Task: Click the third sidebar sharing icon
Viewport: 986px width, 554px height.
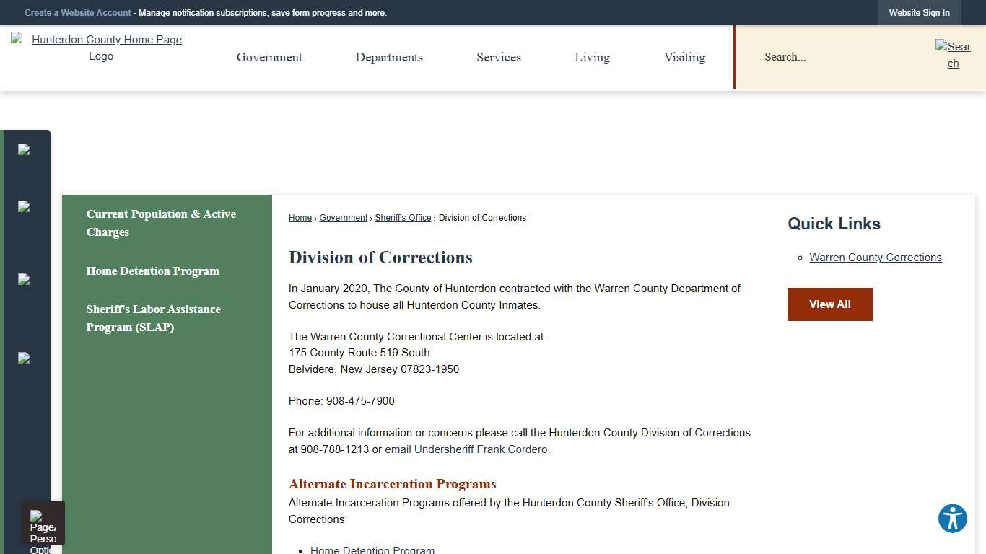Action: click(x=22, y=279)
